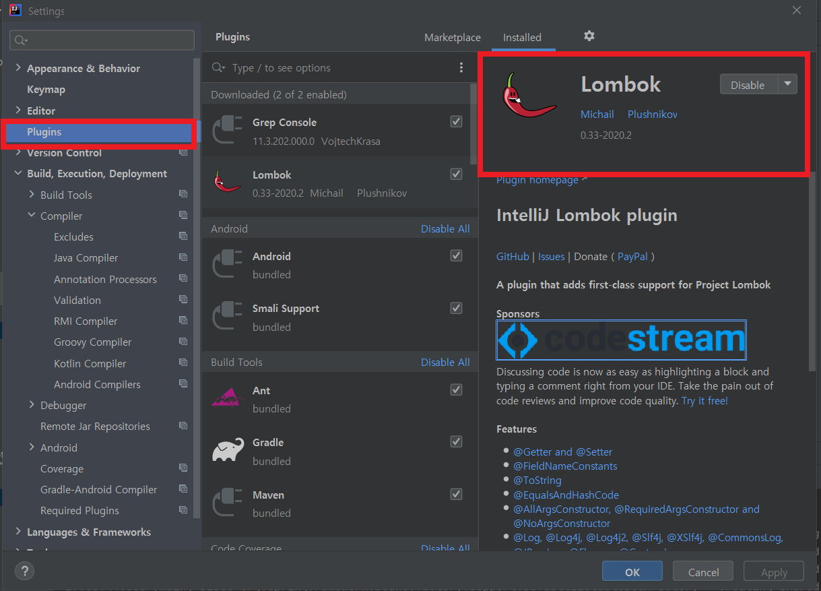The width and height of the screenshot is (821, 591).
Task: Click the Try it free link
Action: pos(704,400)
